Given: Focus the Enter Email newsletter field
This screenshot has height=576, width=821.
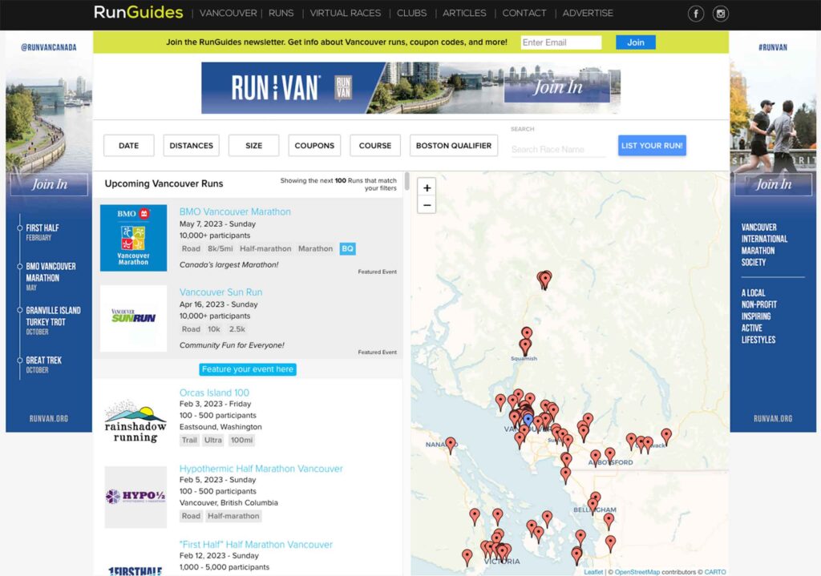Looking at the screenshot, I should click(x=560, y=42).
